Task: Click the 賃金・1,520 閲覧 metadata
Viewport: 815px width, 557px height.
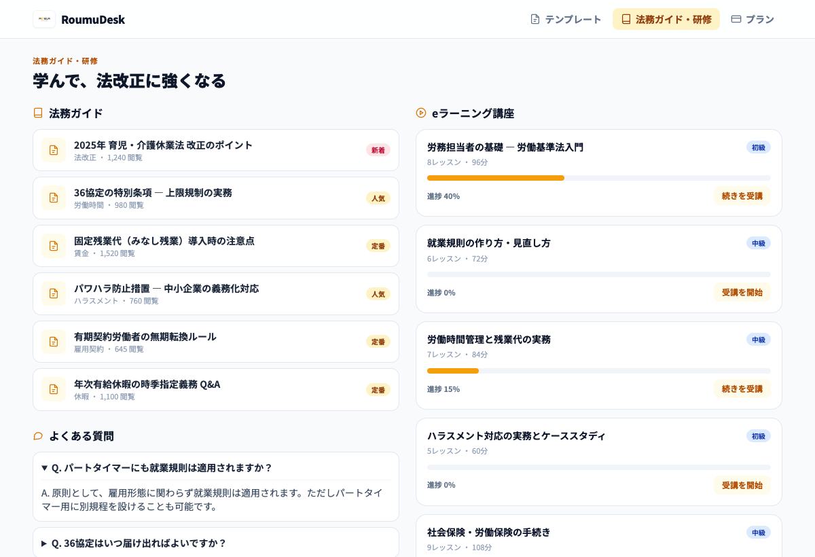Action: pyautogui.click(x=105, y=253)
